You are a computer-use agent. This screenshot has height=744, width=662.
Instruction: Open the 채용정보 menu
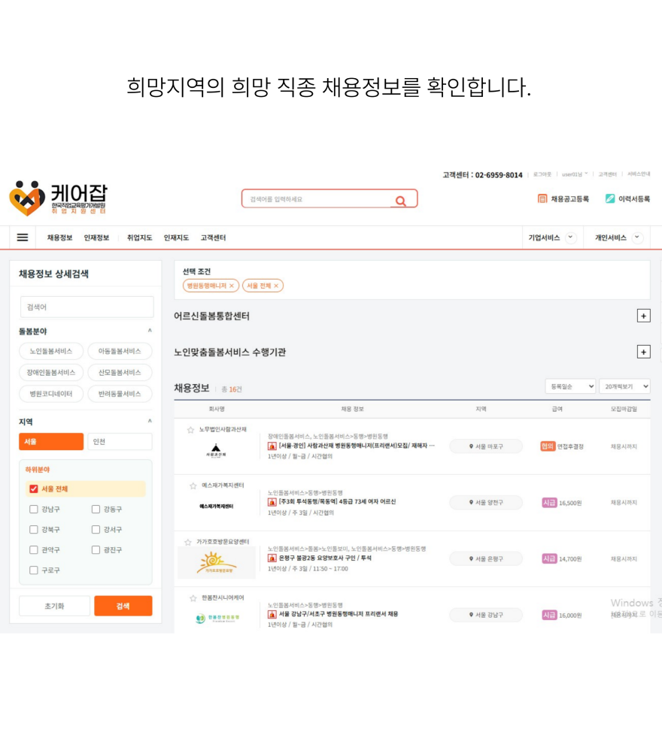[60, 237]
